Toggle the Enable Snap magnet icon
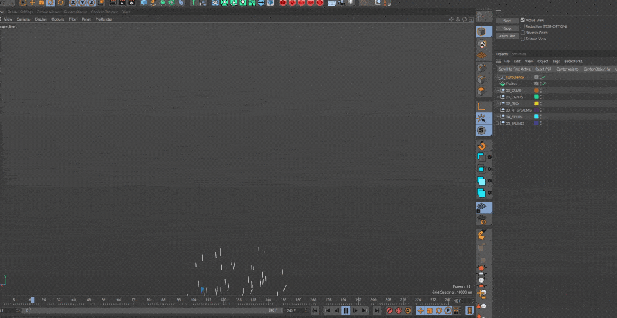 pyautogui.click(x=481, y=146)
